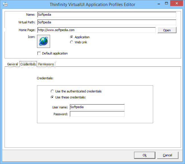The width and height of the screenshot is (185, 164).
Task: Click the app icon in title bar
Action: pos(5,4)
